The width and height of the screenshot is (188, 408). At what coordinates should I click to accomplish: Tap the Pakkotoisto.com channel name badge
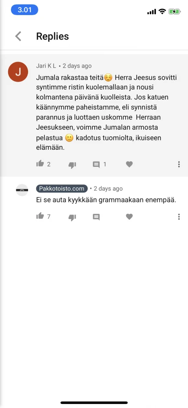(x=62, y=188)
